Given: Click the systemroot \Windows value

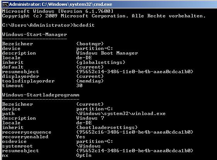Looking at the screenshot, I should [88, 146].
